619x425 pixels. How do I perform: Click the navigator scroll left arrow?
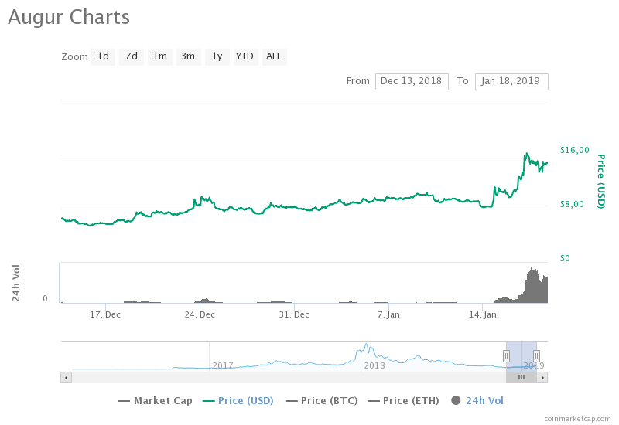(x=66, y=378)
